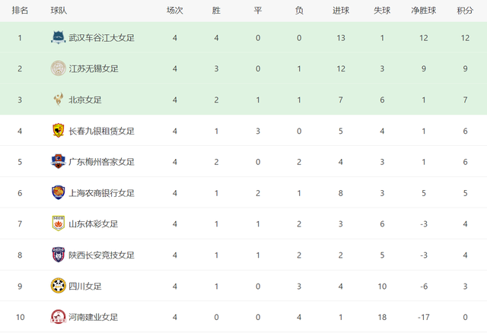
Task: Click the 江苏无锡女足 team crest
Action: (58, 68)
